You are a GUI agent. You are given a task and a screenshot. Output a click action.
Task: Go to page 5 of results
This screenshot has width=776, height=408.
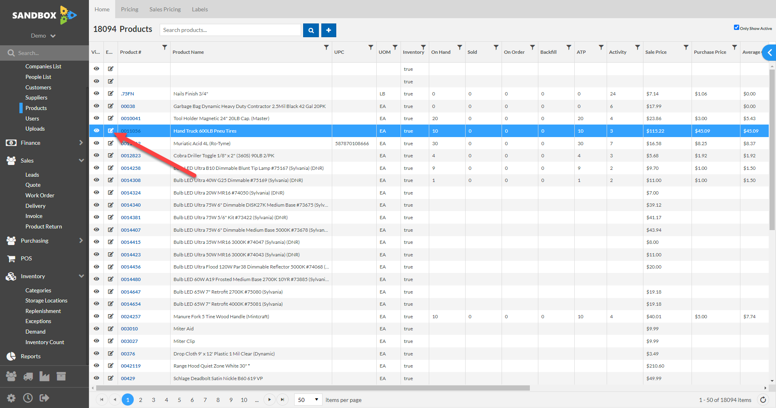click(179, 400)
